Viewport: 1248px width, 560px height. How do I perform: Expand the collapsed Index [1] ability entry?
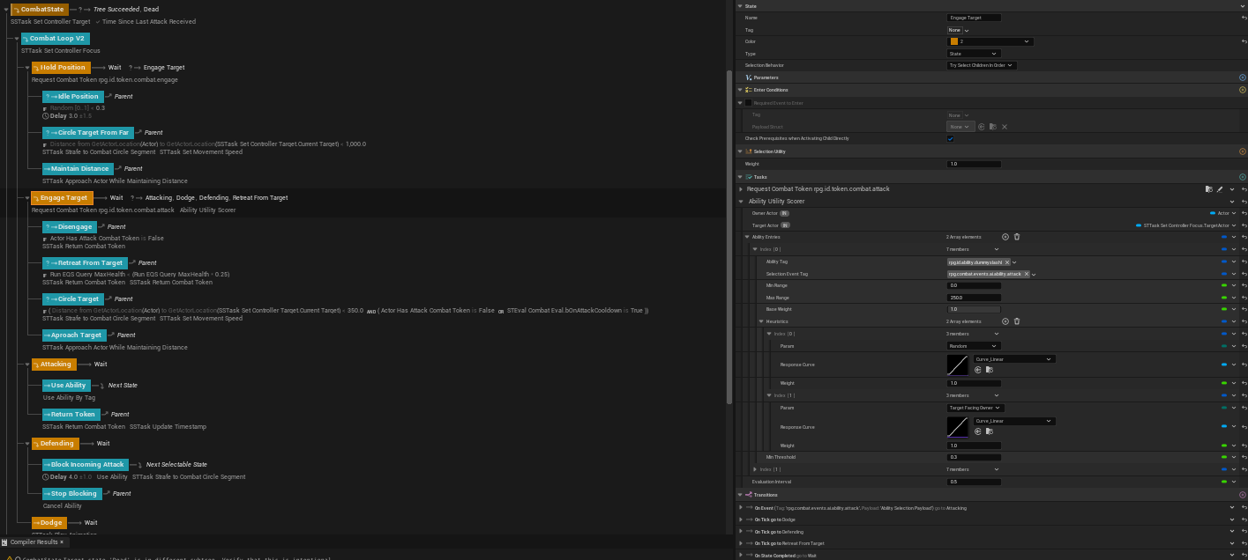pyautogui.click(x=754, y=469)
